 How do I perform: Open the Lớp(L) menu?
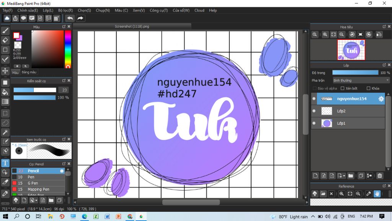[x=48, y=10]
